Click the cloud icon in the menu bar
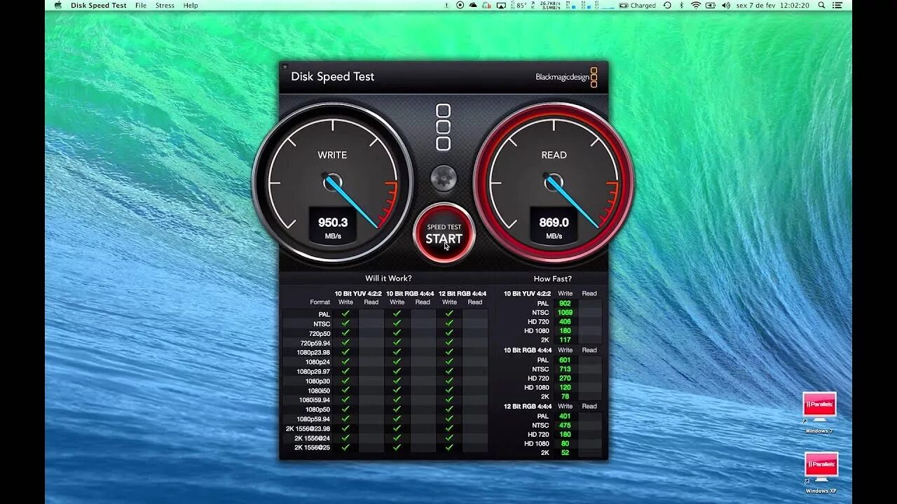 pyautogui.click(x=474, y=5)
